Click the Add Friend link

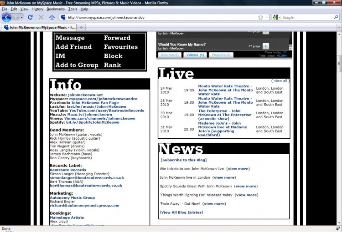pos(74,47)
